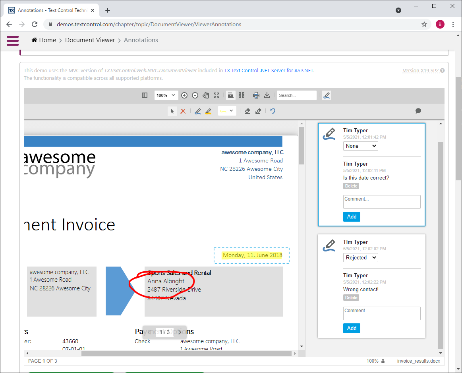Select the annotation select arrow tool
This screenshot has width=462, height=373.
pos(172,111)
